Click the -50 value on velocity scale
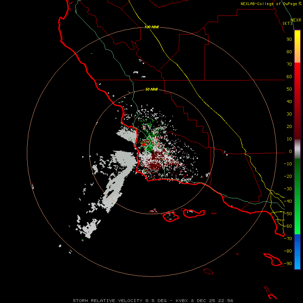The width and height of the screenshot is (303, 303). point(288,214)
